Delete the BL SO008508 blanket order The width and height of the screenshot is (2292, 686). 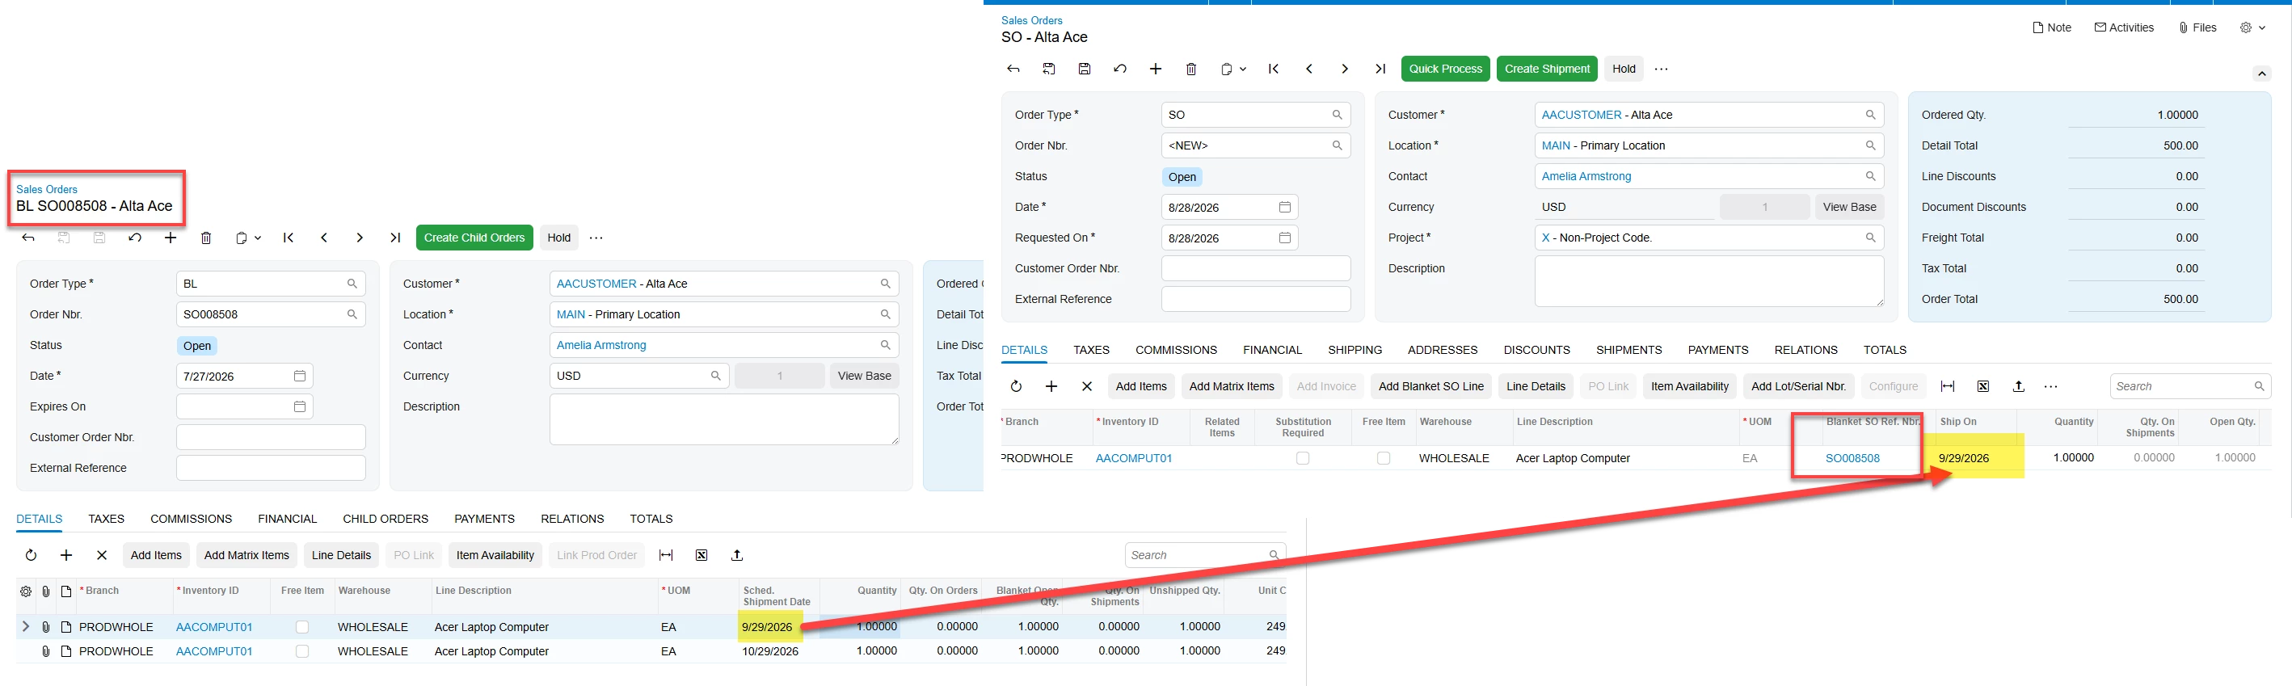206,238
